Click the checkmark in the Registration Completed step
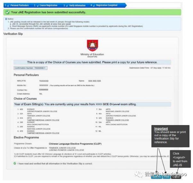Image resolution: width=193 pixels, height=183 pixels. pos(93,5)
